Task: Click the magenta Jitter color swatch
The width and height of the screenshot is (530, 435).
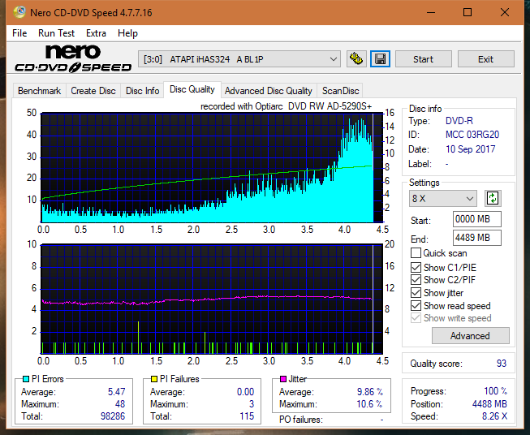Action: pos(283,379)
